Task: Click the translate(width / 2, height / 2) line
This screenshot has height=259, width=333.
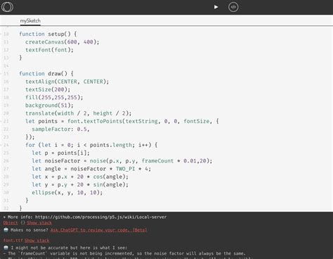Action: 79,113
